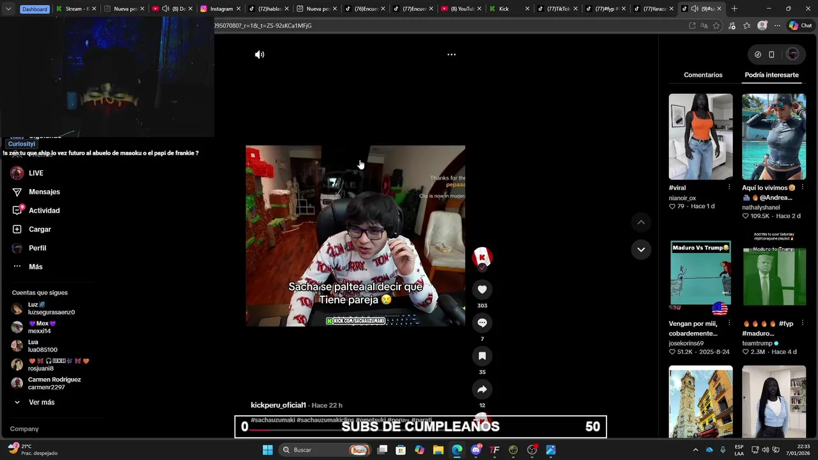Open the weather widget showing 21°C
The width and height of the screenshot is (818, 460).
(32, 449)
